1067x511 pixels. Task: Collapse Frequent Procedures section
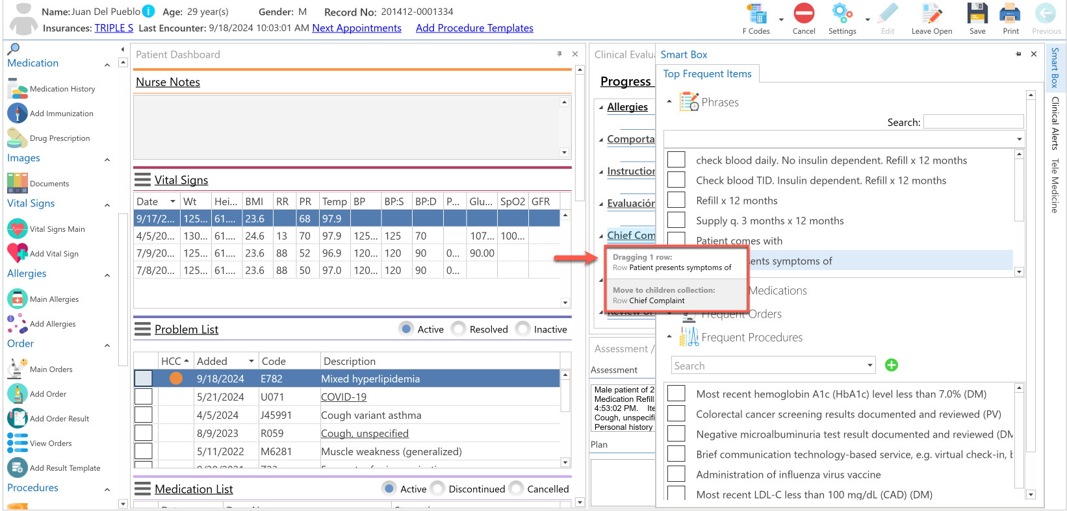[x=669, y=336]
